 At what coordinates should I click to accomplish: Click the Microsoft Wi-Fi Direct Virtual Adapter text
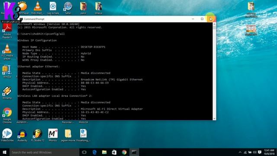(x=112, y=109)
